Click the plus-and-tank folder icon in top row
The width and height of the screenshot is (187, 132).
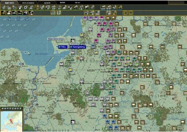click(x=81, y=8)
